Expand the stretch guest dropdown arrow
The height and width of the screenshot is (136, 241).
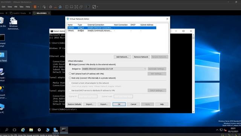tap(98, 7)
